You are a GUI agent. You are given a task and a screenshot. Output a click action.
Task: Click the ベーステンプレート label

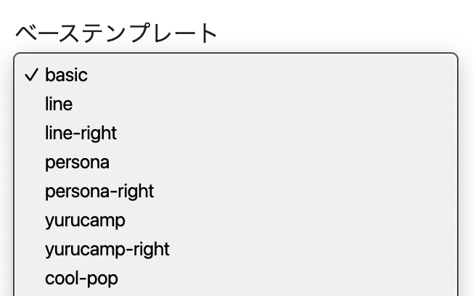click(x=116, y=33)
